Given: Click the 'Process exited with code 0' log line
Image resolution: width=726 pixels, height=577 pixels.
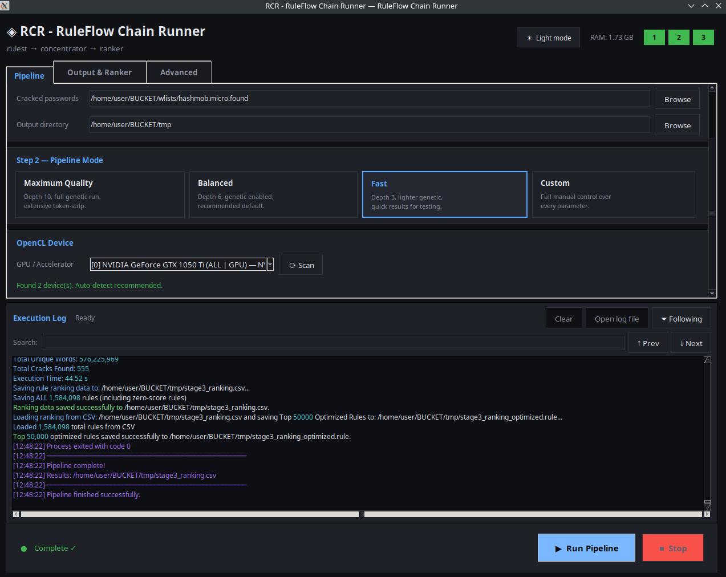Looking at the screenshot, I should [x=72, y=446].
